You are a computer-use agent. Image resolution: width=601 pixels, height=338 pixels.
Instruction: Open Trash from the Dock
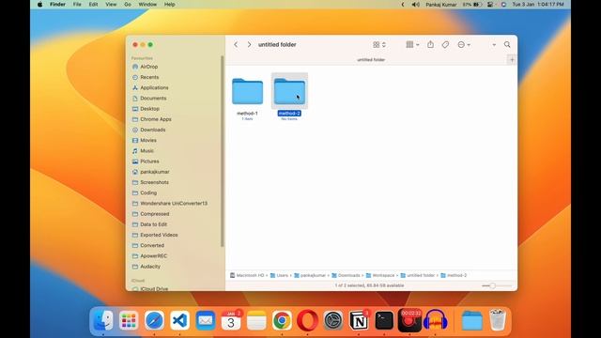tap(498, 320)
